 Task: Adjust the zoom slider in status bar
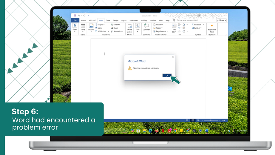211,120
